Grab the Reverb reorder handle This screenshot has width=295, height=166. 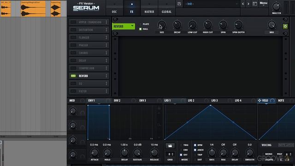coord(106,76)
